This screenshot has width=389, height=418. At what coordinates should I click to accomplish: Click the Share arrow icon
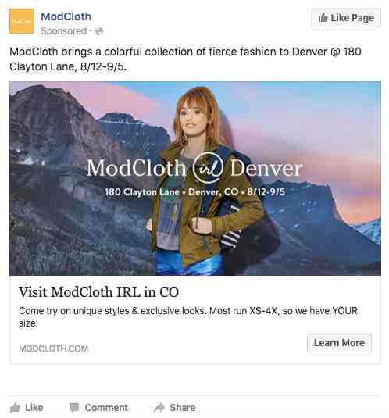(x=159, y=407)
